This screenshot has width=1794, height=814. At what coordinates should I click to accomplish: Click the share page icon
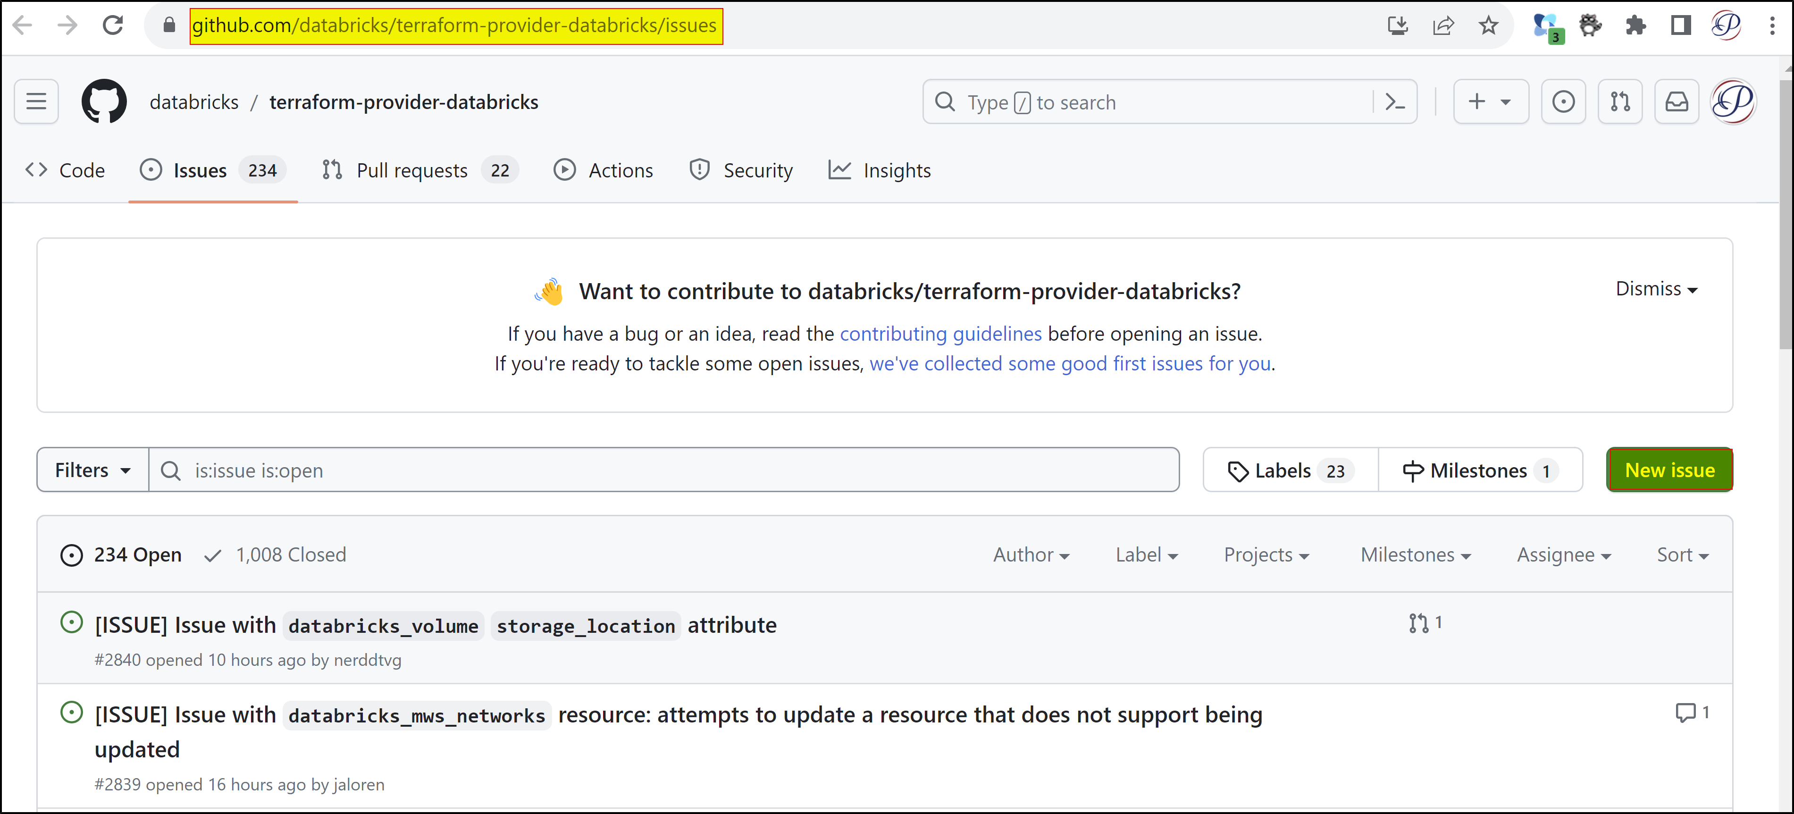1443,26
